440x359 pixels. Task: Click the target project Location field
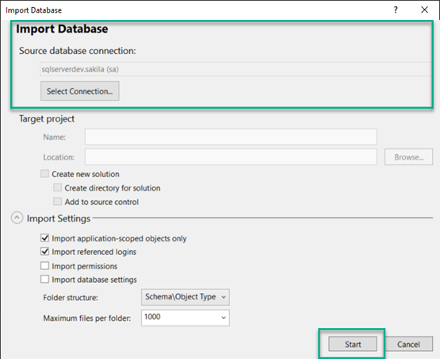[231, 157]
